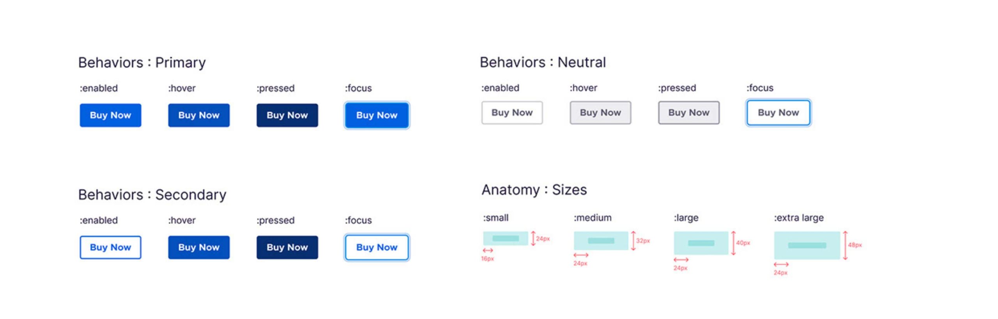Select the large size button diagram
Viewport: 998px width, 319px height.
click(x=701, y=243)
